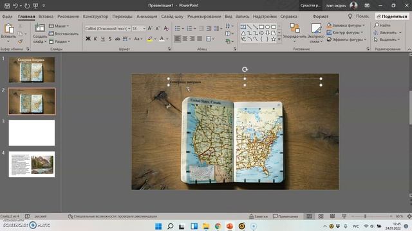This screenshot has width=412, height=231.
Task: Click the Undo icon in title bar
Action: [x=15, y=6]
